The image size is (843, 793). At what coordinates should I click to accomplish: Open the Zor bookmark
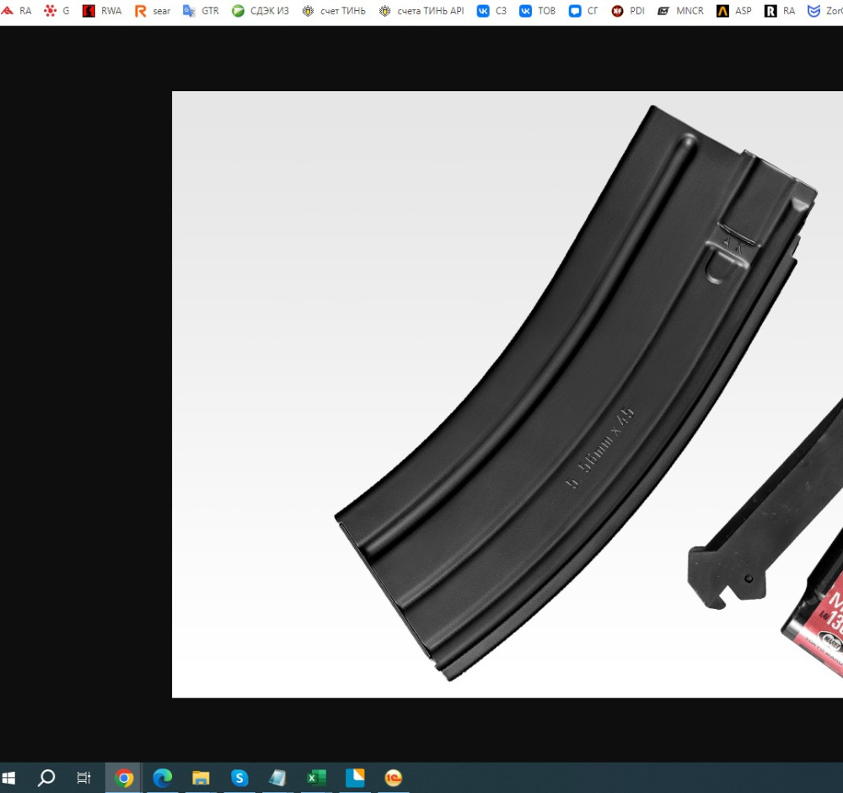coord(824,11)
